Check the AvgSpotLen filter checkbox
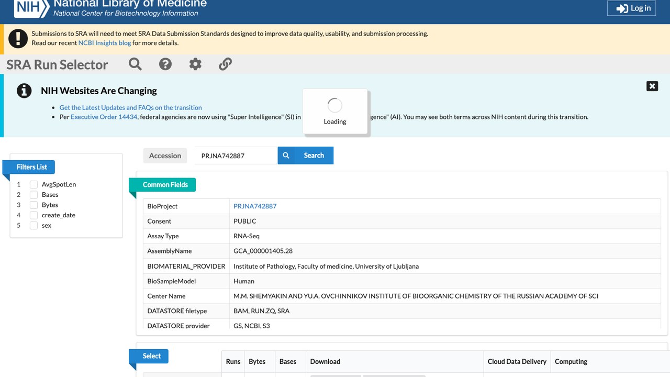The height and width of the screenshot is (377, 670). click(33, 184)
